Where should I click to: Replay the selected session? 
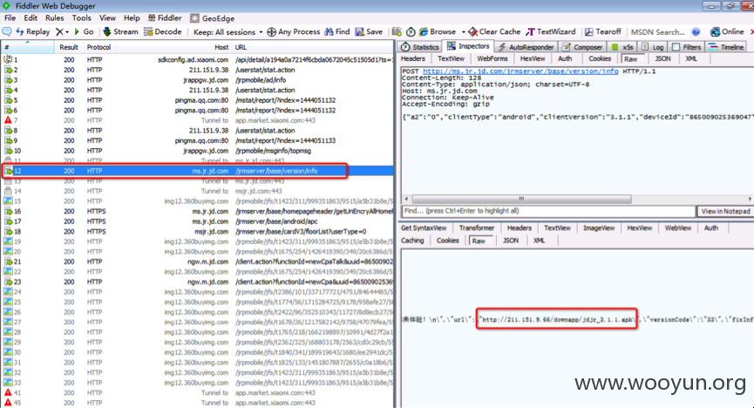(33, 31)
